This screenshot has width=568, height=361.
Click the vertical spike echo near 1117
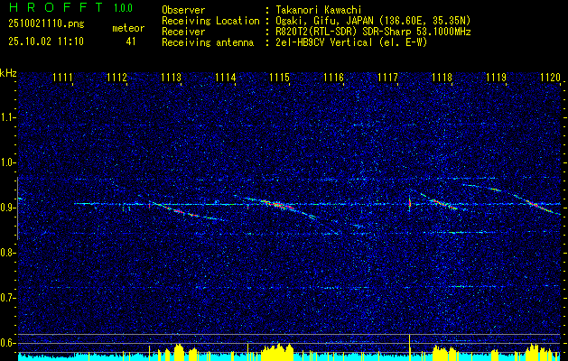click(x=410, y=203)
